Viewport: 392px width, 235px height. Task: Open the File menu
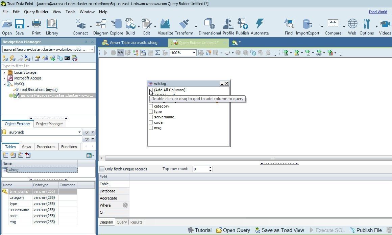coord(5,12)
